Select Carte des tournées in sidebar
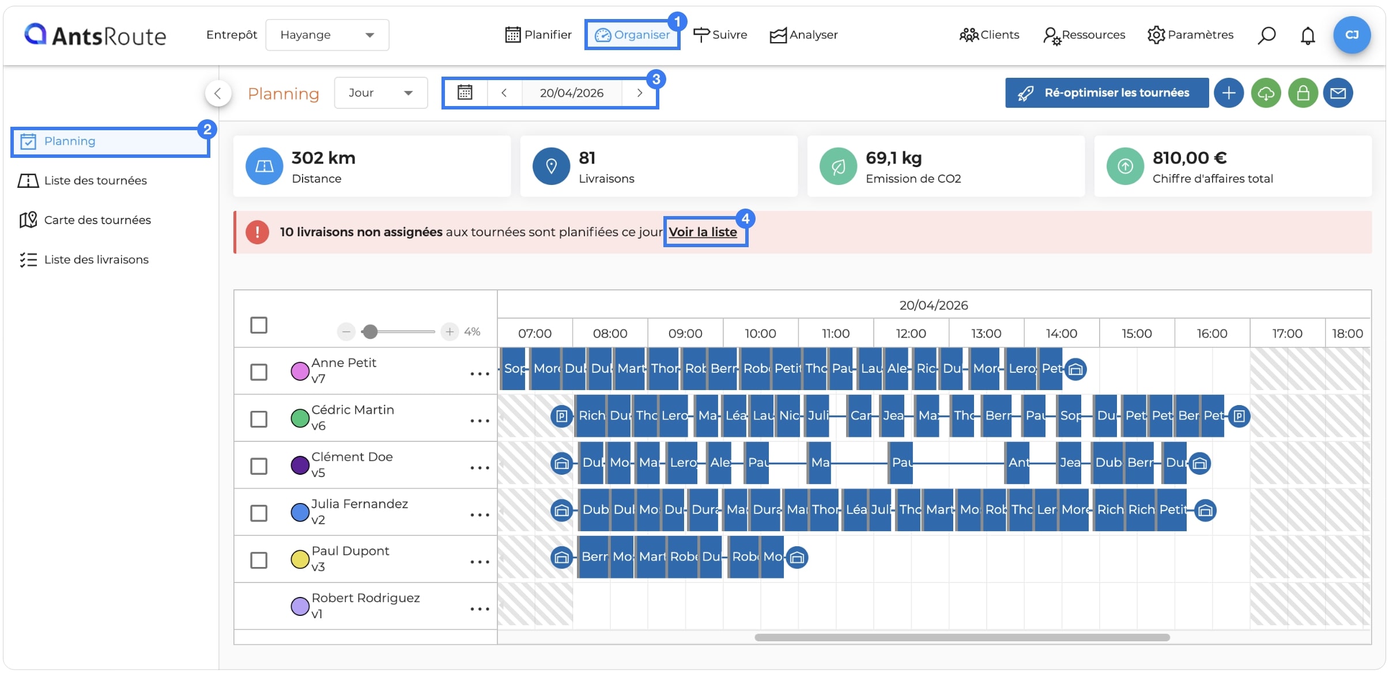 85,220
